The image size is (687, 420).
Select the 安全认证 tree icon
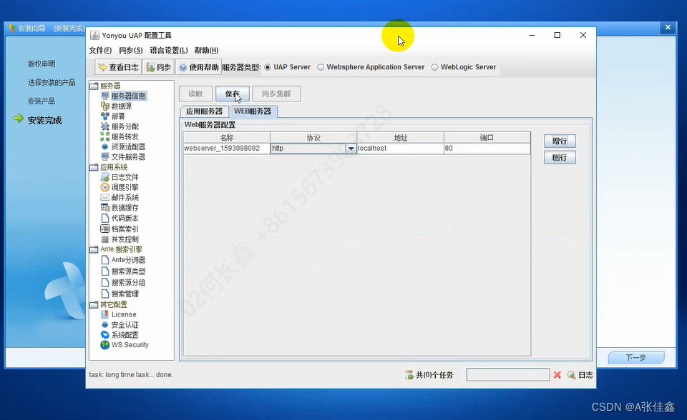(104, 324)
